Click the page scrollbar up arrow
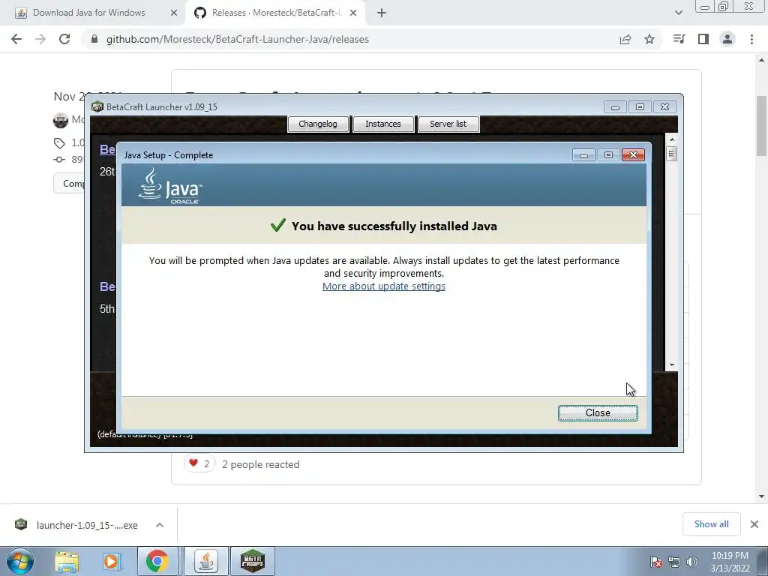768x576 pixels. [761, 60]
